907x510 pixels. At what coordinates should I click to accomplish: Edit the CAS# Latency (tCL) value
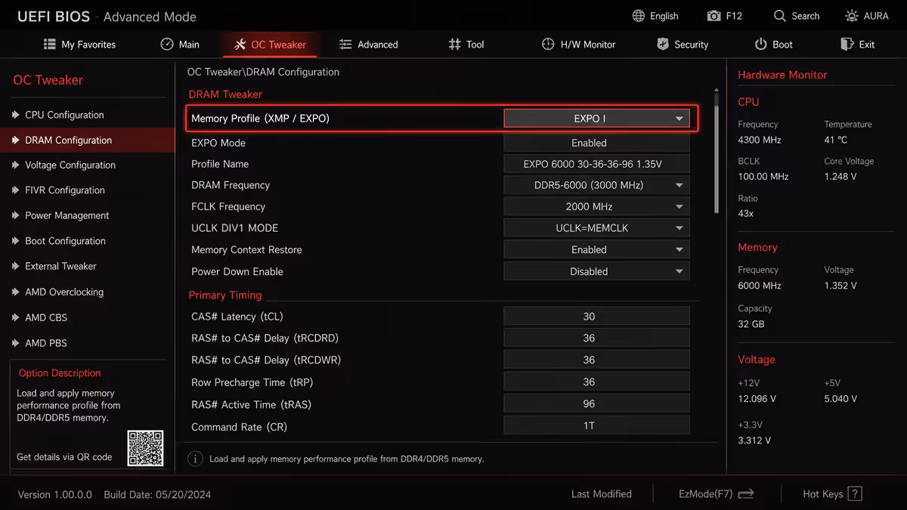point(596,317)
